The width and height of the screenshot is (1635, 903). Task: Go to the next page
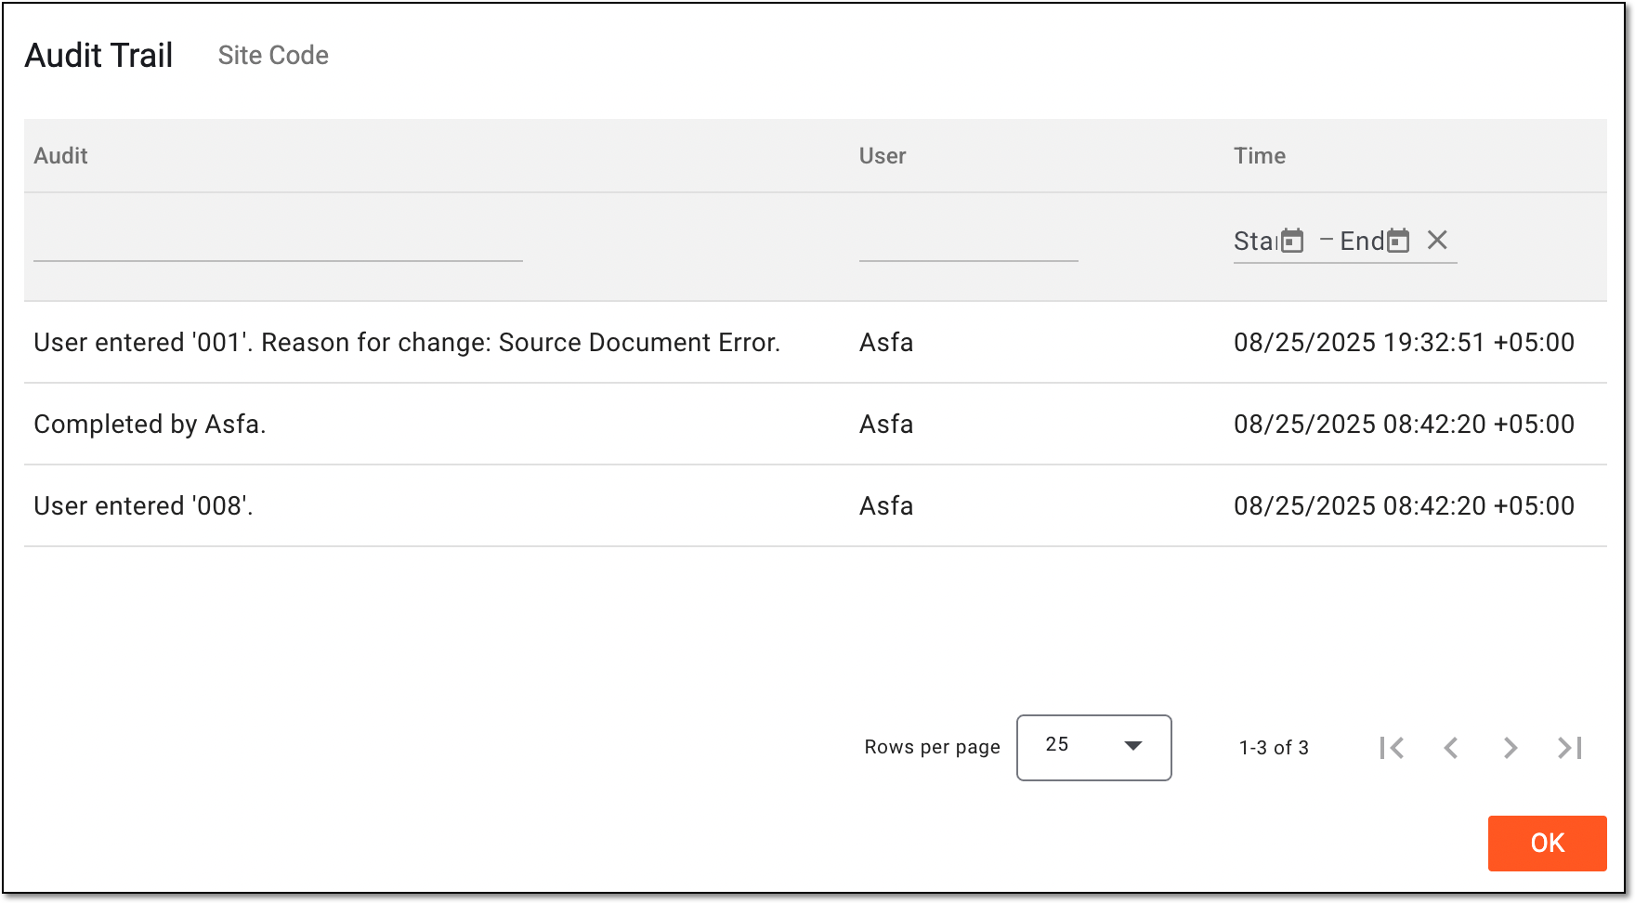coord(1511,748)
